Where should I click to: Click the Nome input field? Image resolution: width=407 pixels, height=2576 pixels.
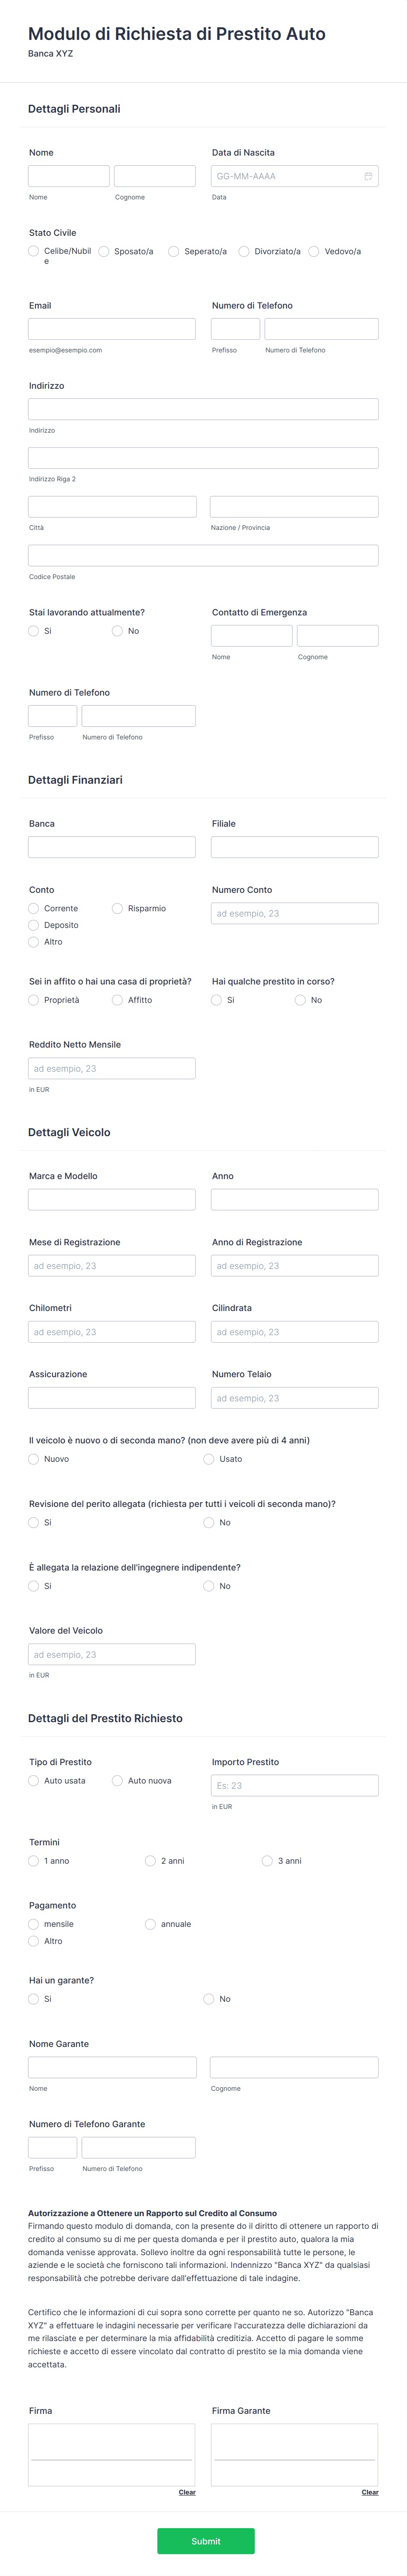68,176
